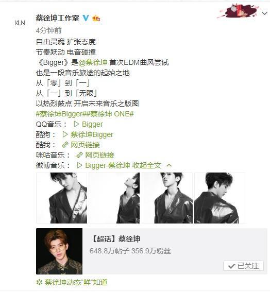Play Bigger-蔡徐坤 on 微博音乐 via play icon
This screenshot has width=270, height=292.
(79, 165)
